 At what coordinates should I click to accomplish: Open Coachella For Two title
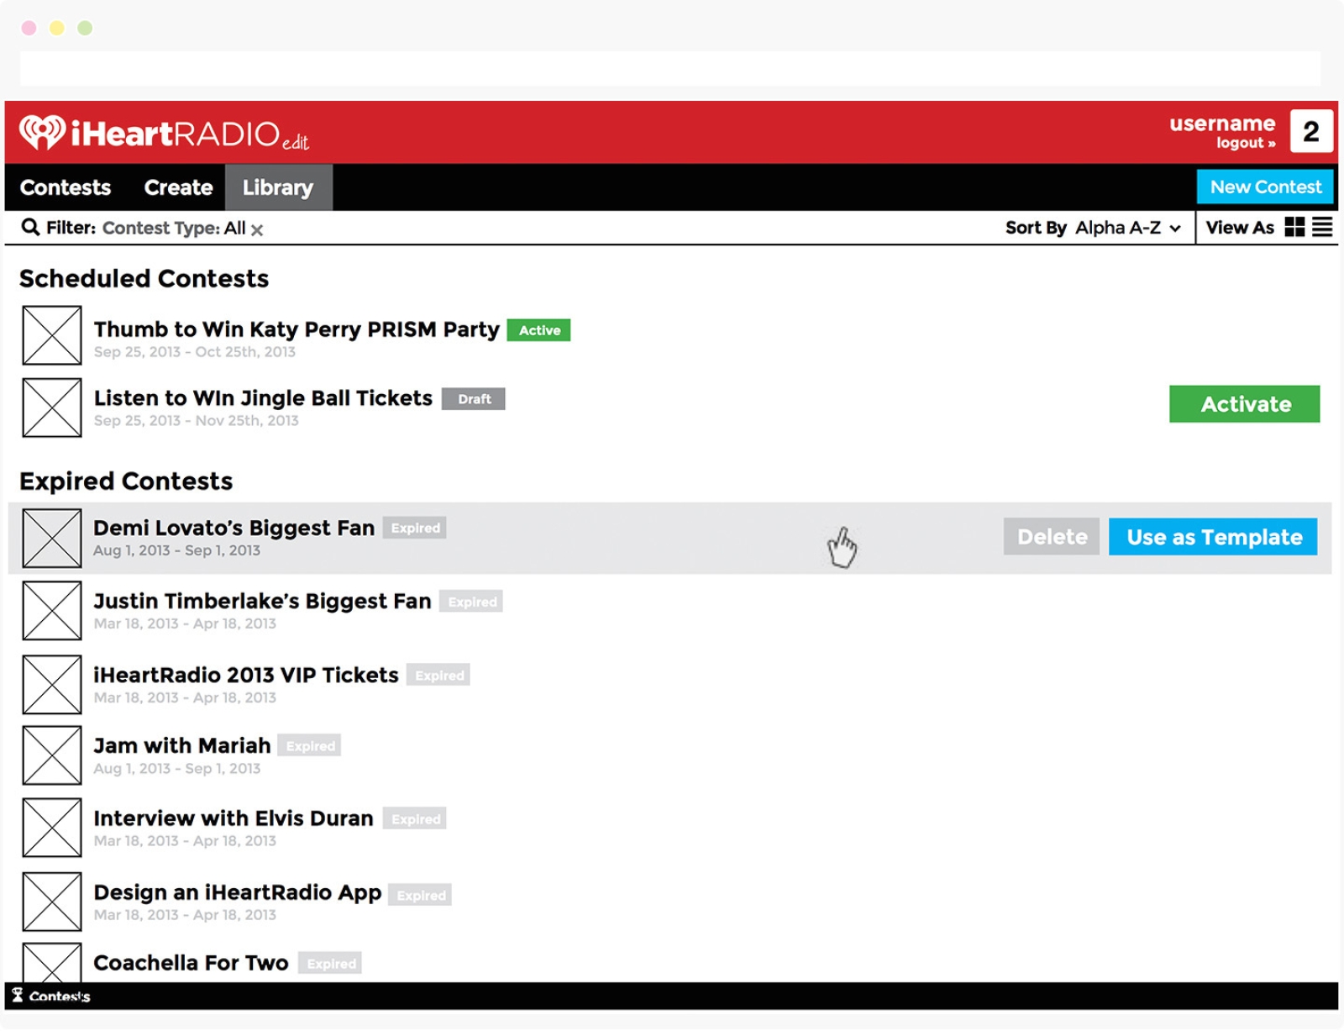pyautogui.click(x=191, y=963)
